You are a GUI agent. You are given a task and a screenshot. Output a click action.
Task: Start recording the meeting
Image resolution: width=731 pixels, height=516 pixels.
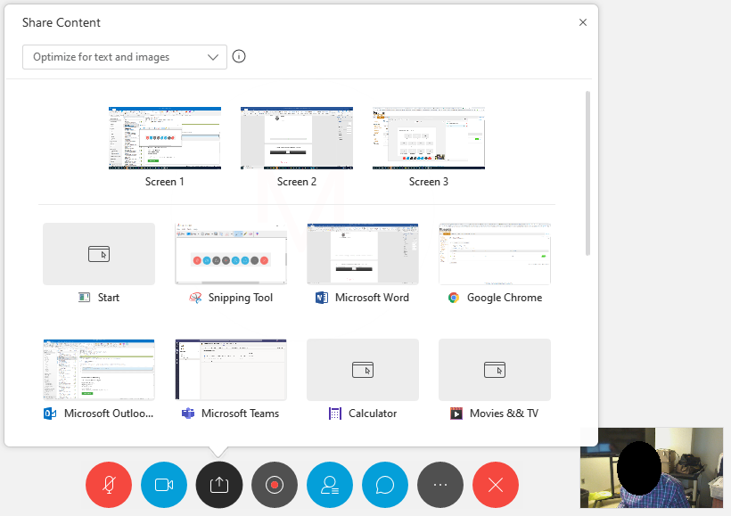275,485
